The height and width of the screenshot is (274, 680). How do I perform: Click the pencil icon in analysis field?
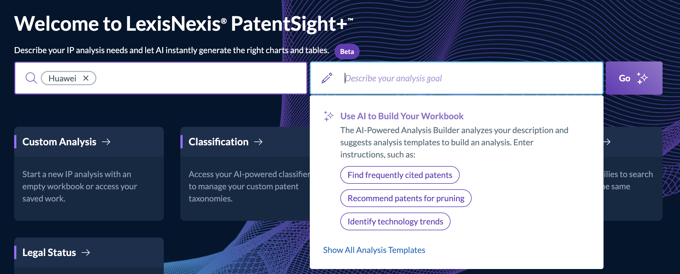(327, 78)
